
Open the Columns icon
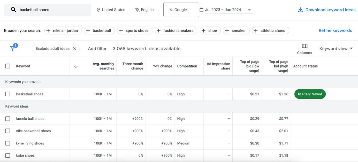304,46
